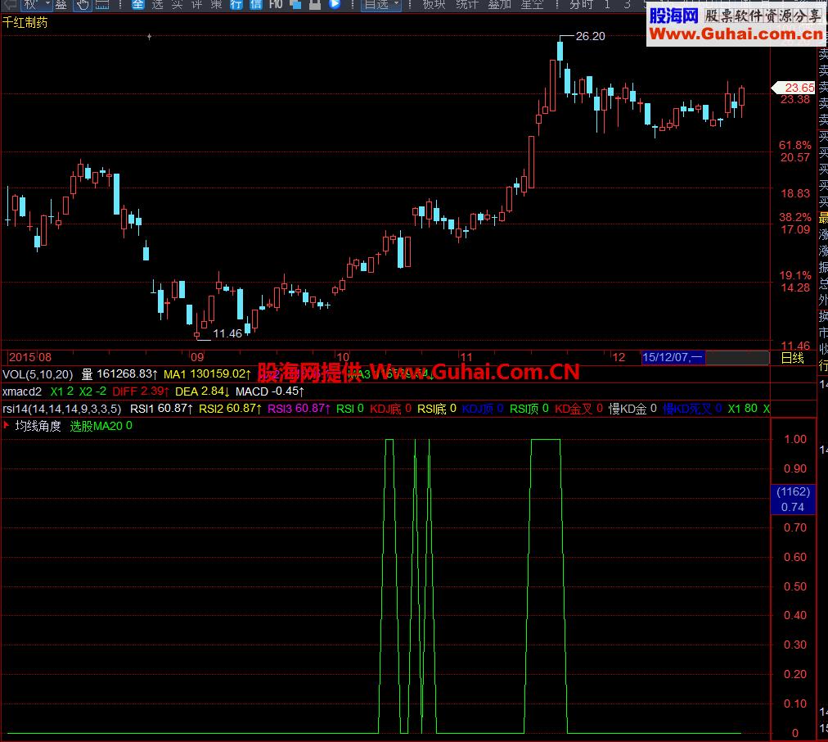The image size is (828, 742).
Task: Click the overlapping windows icon
Action: (x=296, y=5)
